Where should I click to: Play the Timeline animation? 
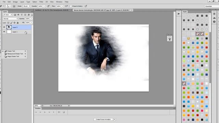pyautogui.click(x=45, y=112)
